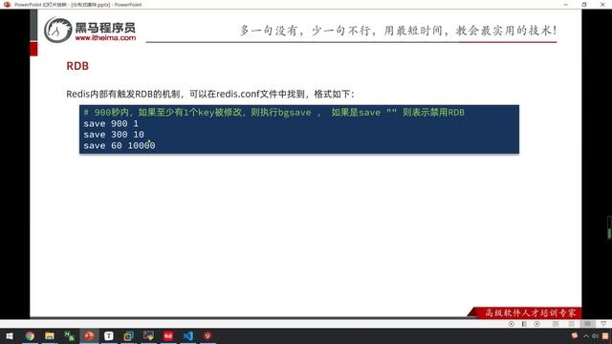Click red tray icon left of chevron

[575, 335]
